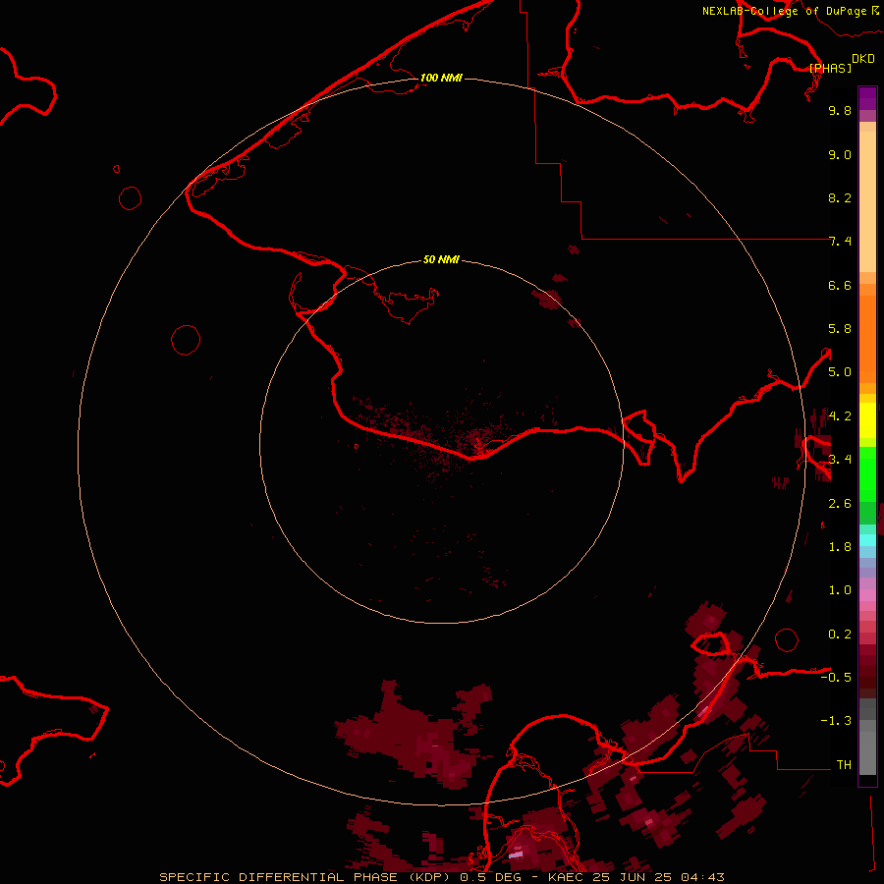Select the 1.0 scale value

click(x=840, y=590)
